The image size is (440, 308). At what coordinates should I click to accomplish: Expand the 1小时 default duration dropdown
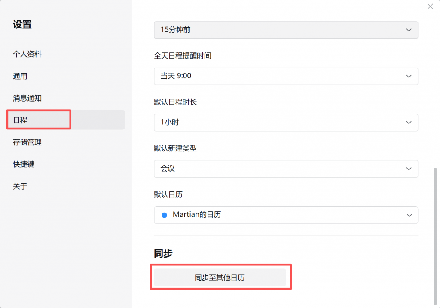(286, 123)
